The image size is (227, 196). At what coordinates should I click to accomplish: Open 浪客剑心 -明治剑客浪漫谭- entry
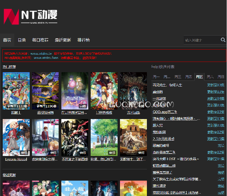coord(176,119)
